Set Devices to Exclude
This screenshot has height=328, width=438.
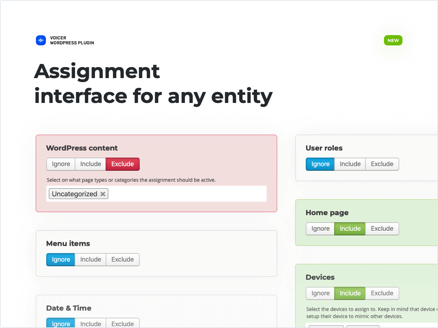tap(382, 293)
